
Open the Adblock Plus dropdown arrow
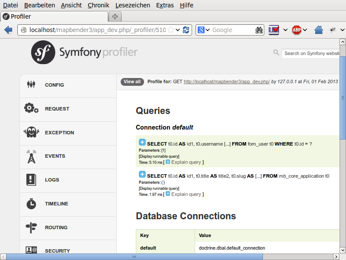pos(305,30)
